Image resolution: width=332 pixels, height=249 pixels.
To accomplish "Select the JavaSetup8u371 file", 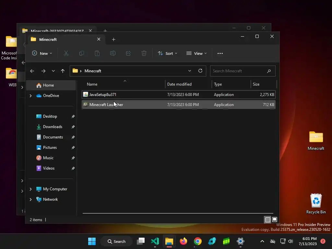I will pos(179,95).
